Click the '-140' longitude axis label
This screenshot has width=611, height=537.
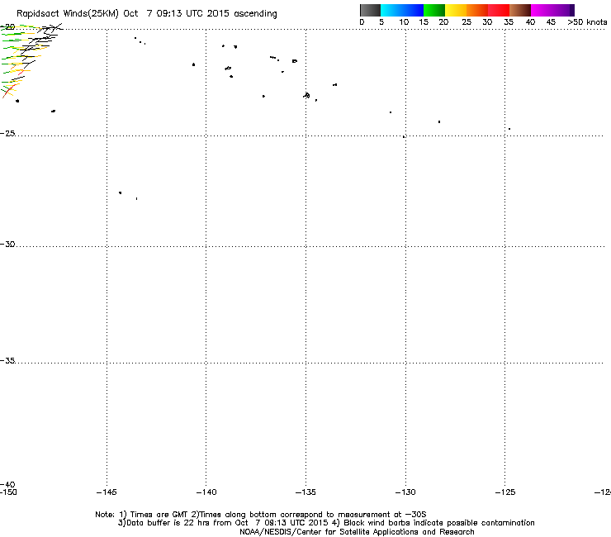[x=206, y=492]
